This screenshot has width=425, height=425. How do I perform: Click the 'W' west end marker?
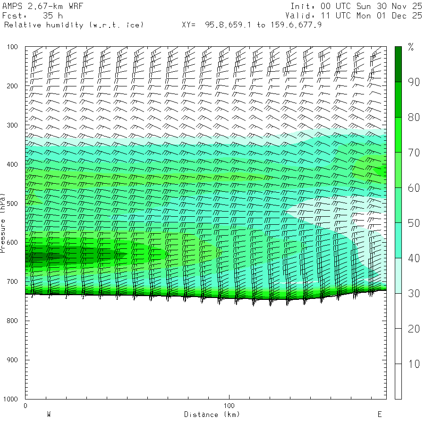point(49,414)
